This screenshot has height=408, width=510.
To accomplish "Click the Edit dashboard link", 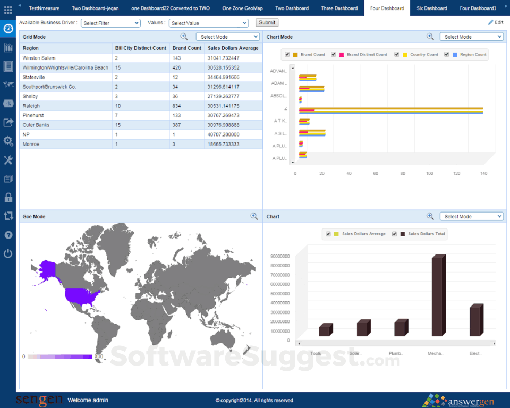I will click(496, 22).
